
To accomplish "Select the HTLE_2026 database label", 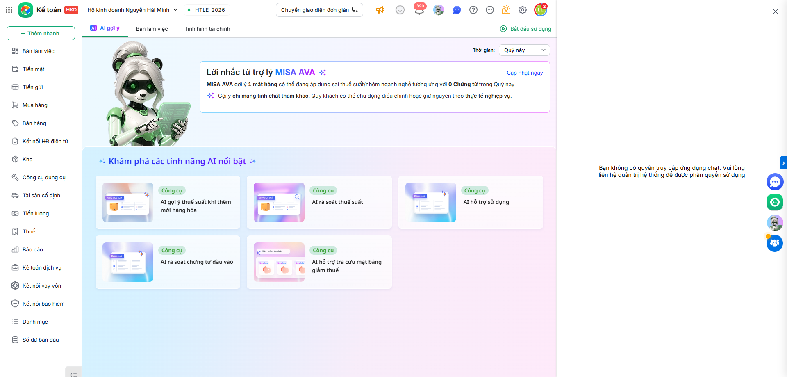I will (x=206, y=10).
